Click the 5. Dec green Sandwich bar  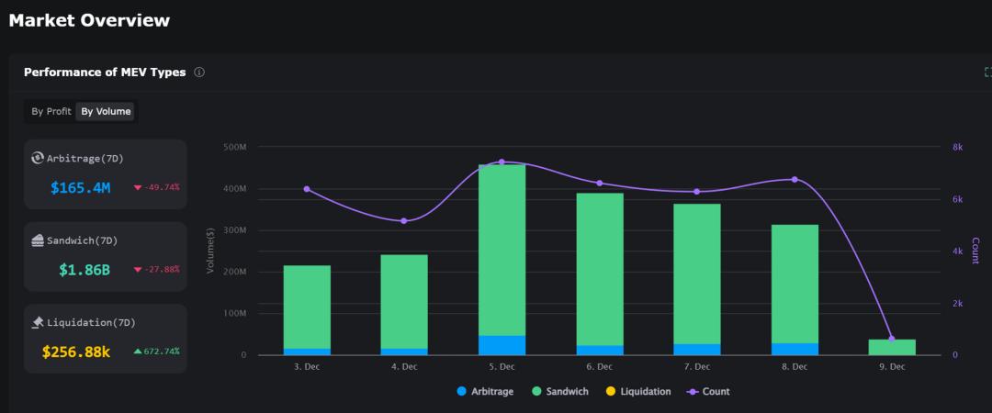tap(502, 250)
